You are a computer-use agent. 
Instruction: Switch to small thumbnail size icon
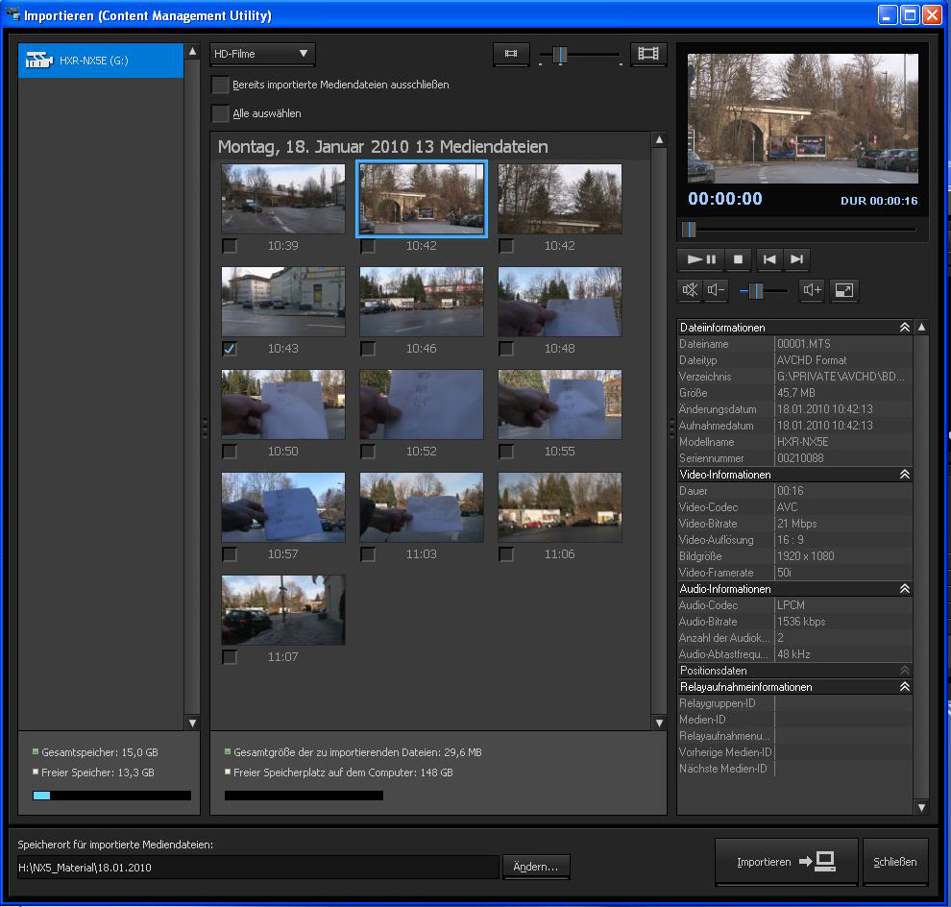pos(511,55)
